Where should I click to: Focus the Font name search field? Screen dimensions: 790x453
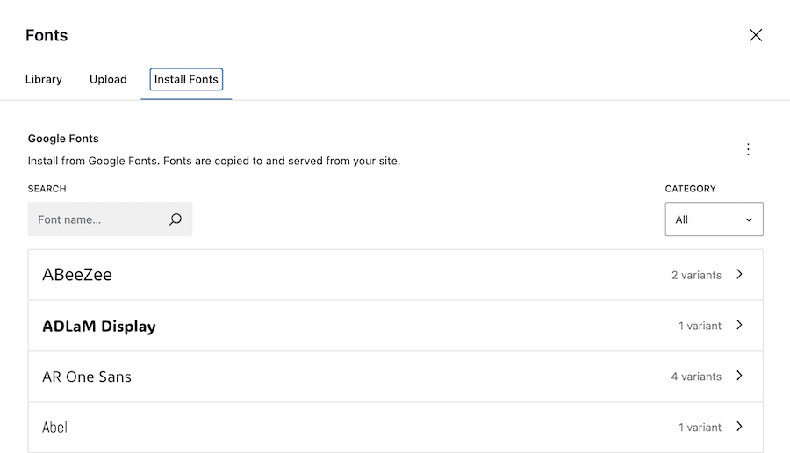(97, 219)
